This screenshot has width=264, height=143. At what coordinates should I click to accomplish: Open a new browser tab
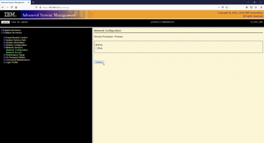[33, 2]
